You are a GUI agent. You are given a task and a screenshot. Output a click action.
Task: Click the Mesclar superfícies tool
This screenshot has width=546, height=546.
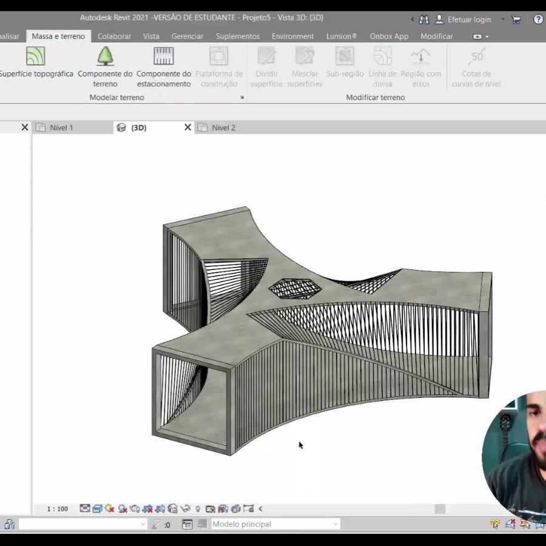pos(305,67)
